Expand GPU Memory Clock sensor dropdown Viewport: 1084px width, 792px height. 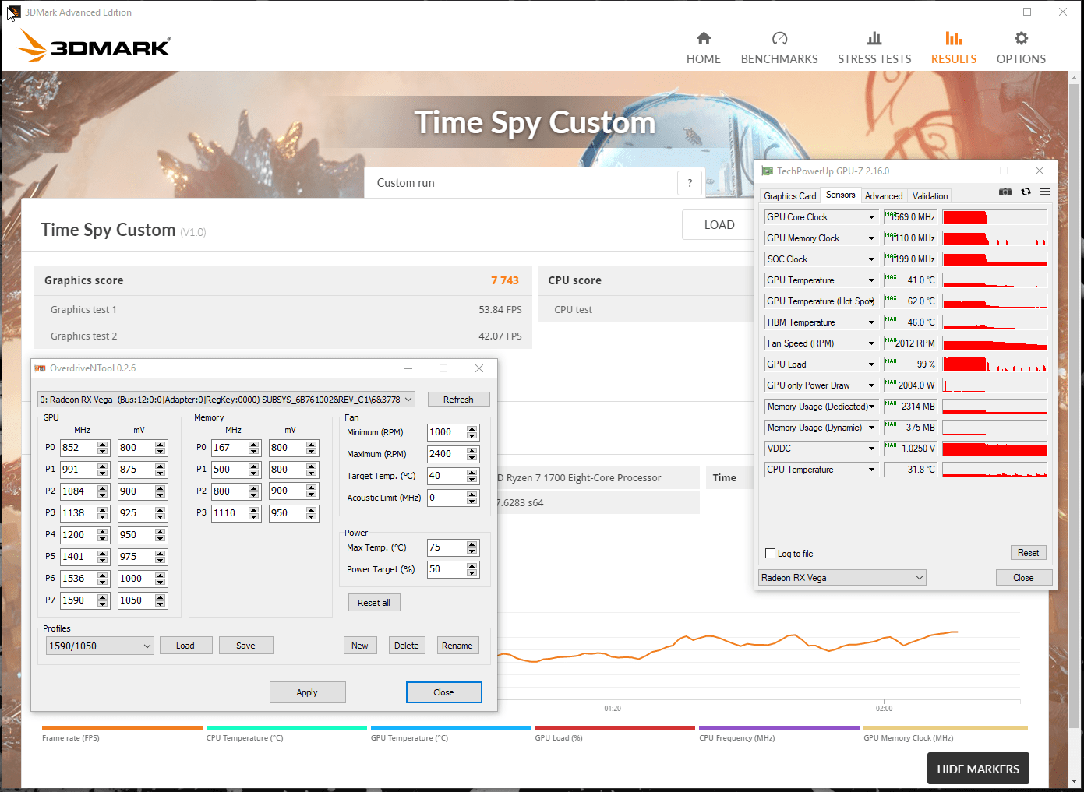(x=871, y=238)
